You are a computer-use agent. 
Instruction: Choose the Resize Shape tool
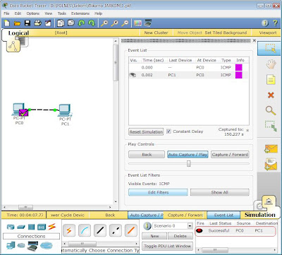(271, 126)
